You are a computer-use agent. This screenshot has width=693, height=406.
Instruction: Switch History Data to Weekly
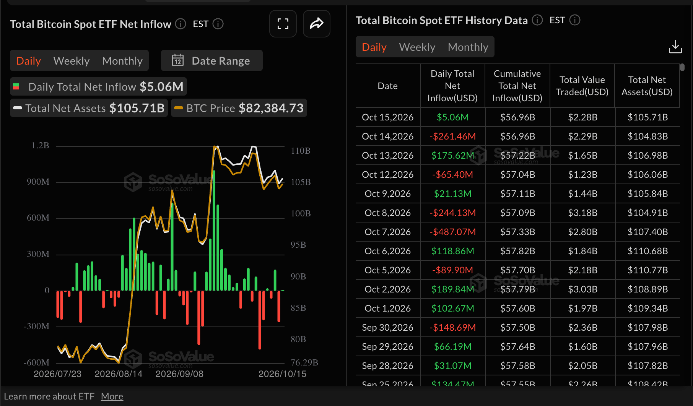point(417,47)
